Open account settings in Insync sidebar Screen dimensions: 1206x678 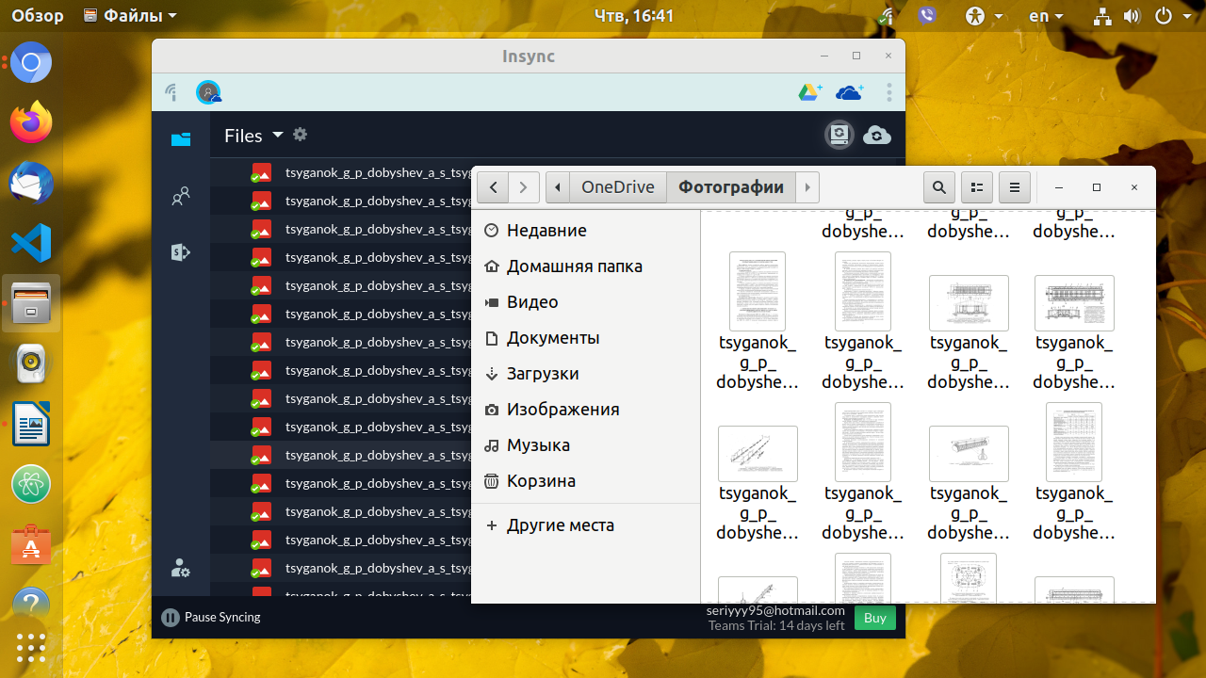coord(181,568)
